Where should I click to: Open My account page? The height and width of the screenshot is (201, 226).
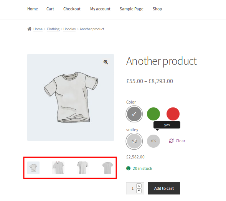coord(100,9)
